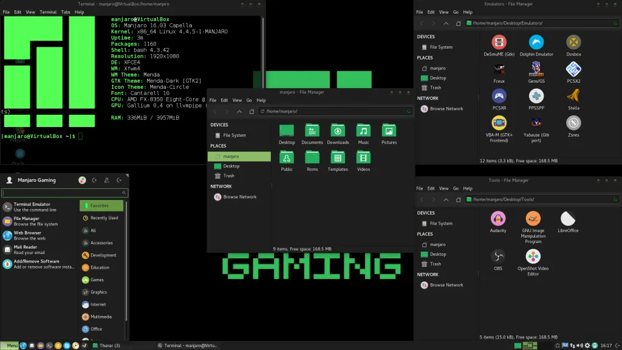Image resolution: width=622 pixels, height=350 pixels.
Task: Open the Terminal menu in the terminal window
Action: [x=48, y=11]
